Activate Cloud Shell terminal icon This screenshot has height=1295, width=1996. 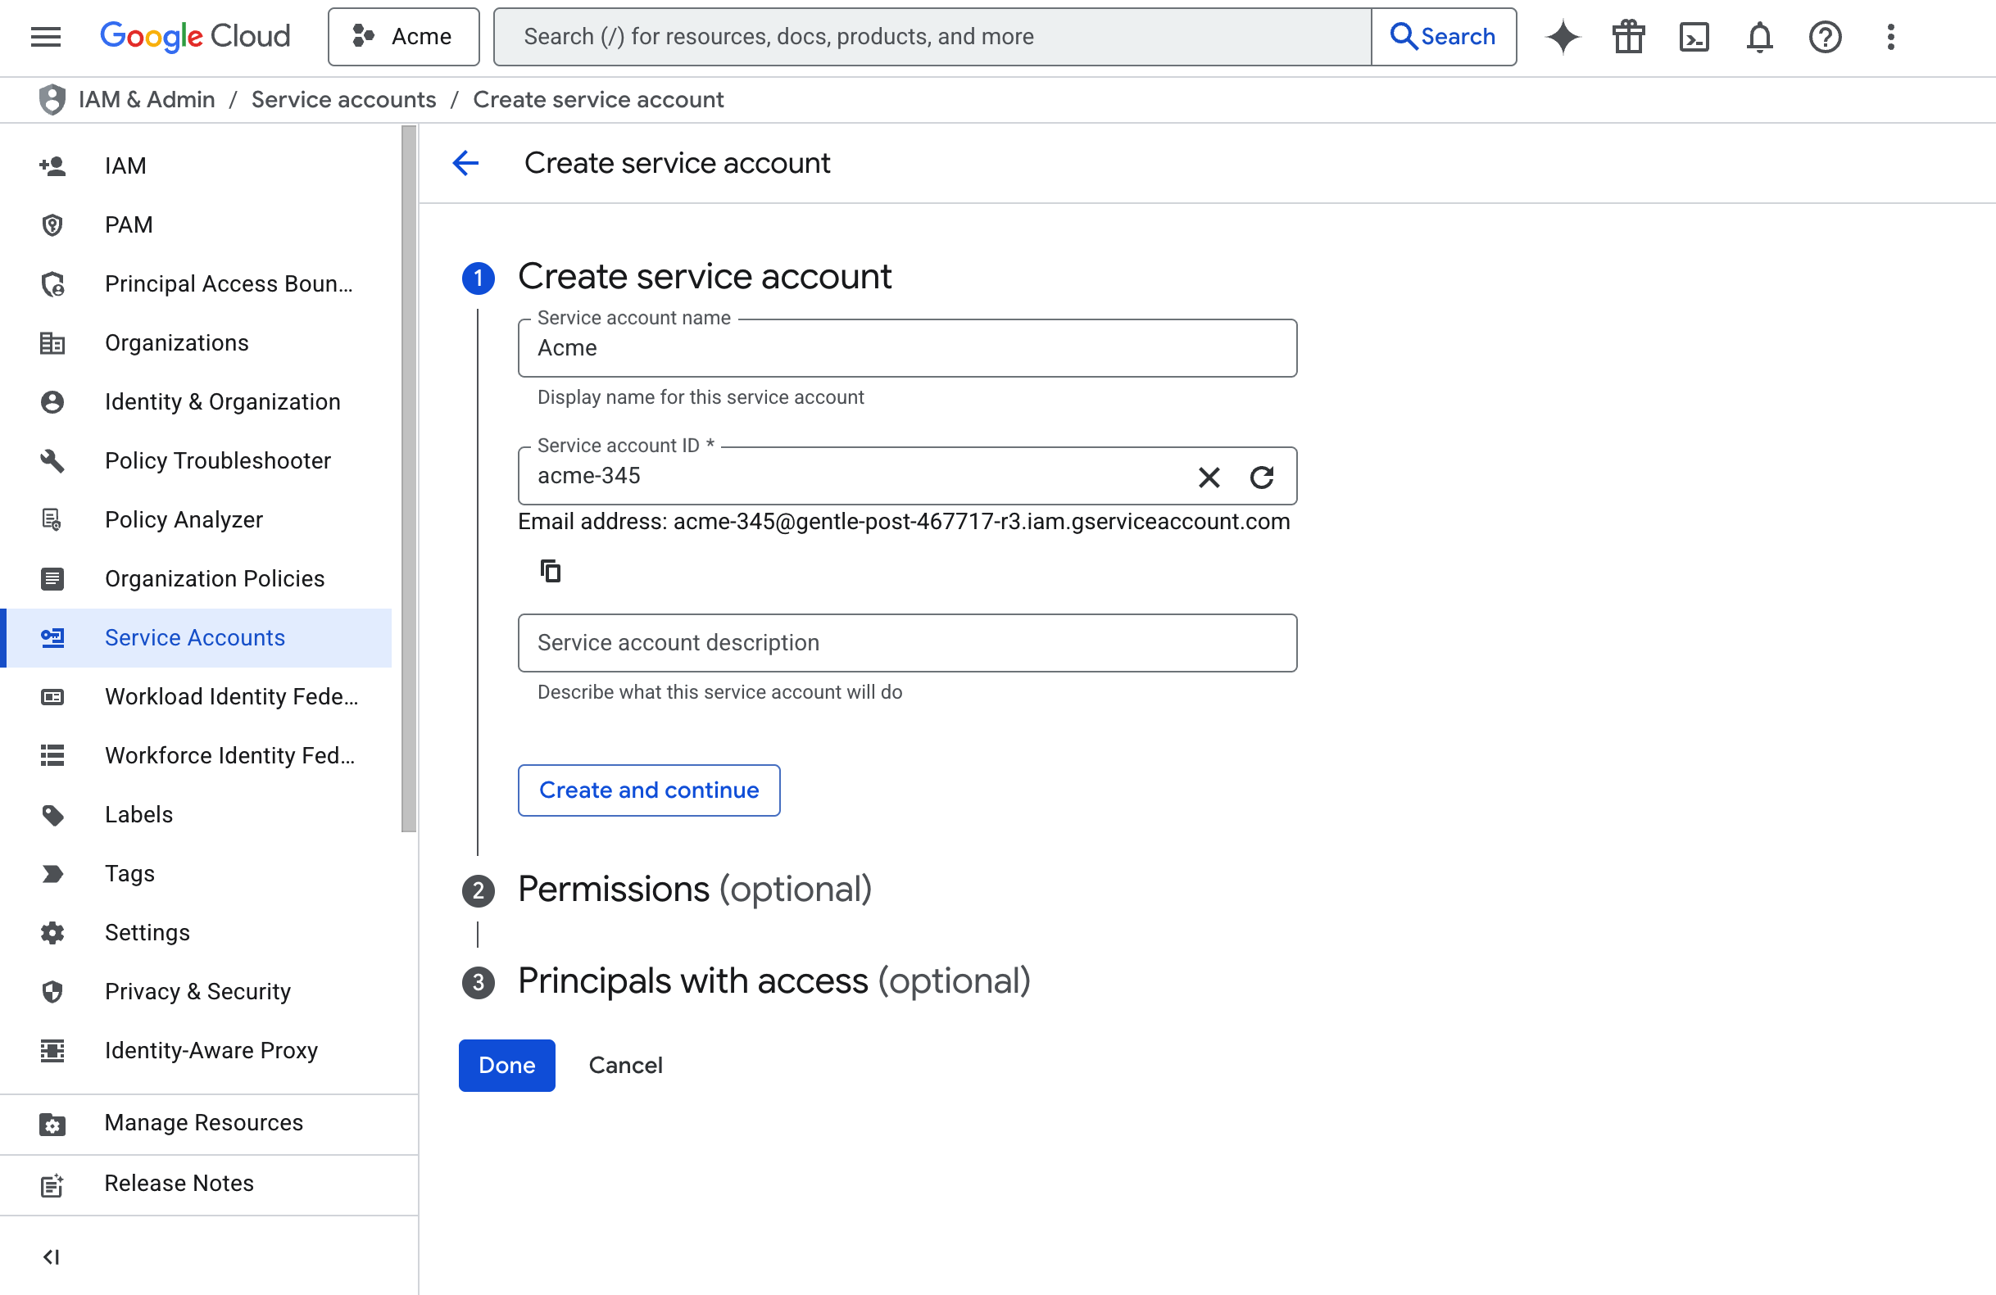1694,37
